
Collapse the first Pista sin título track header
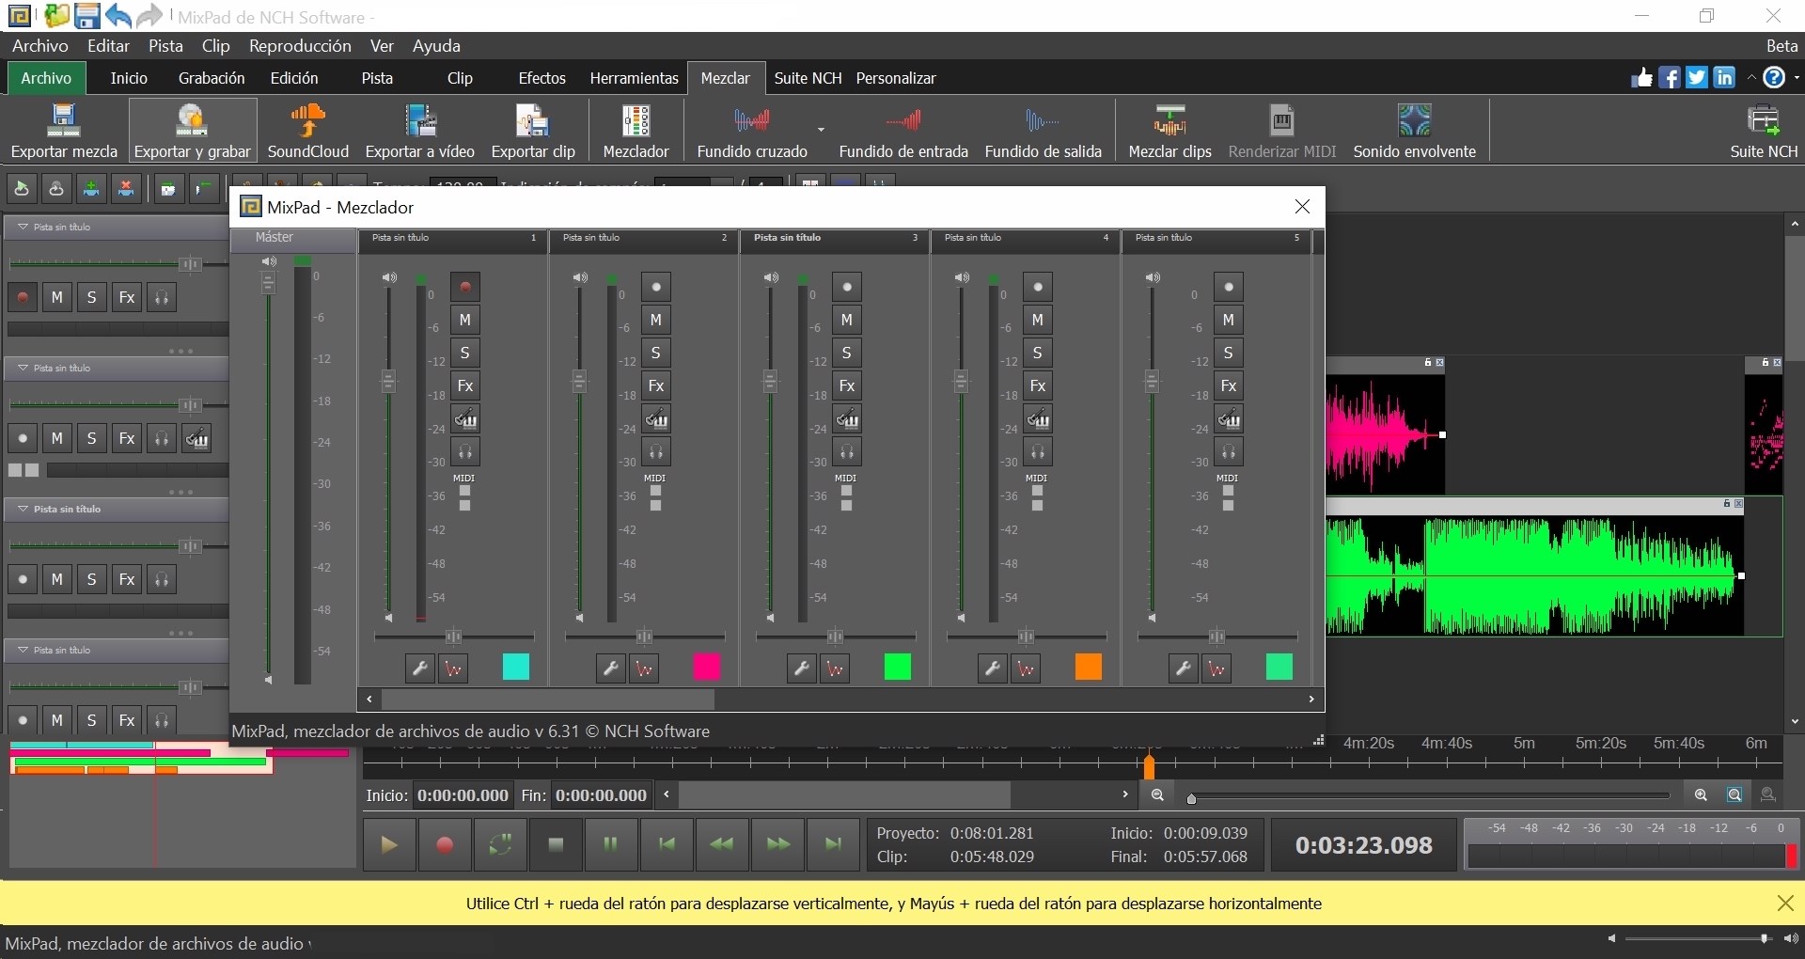pos(22,226)
